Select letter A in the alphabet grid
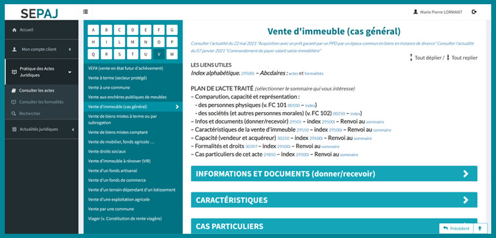 [93, 30]
